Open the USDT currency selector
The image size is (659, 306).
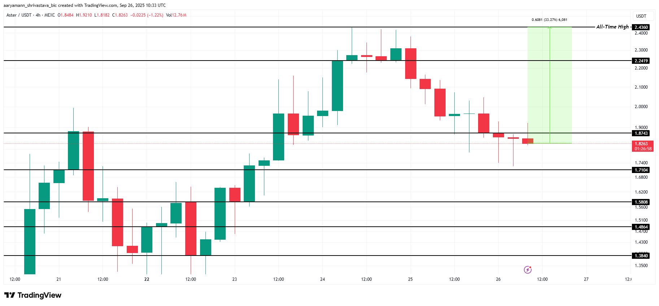tap(641, 16)
